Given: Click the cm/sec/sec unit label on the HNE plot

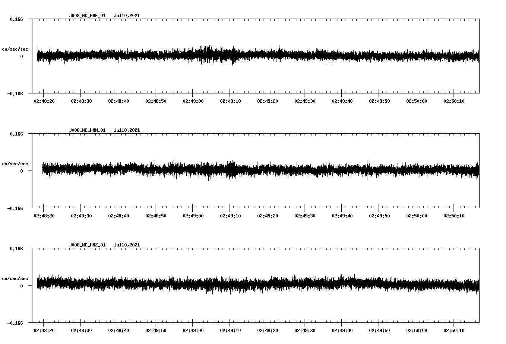Looking at the screenshot, I should click(x=15, y=49).
